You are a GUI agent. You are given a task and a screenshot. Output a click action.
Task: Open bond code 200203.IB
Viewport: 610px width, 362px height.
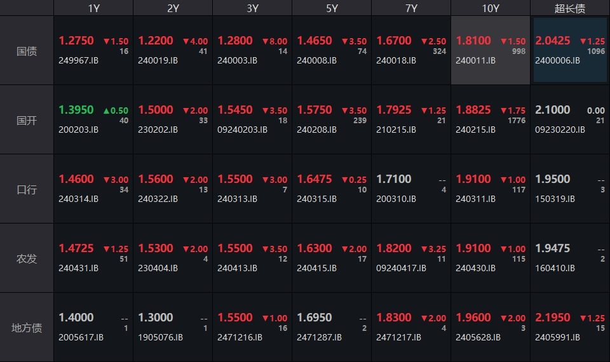point(78,130)
